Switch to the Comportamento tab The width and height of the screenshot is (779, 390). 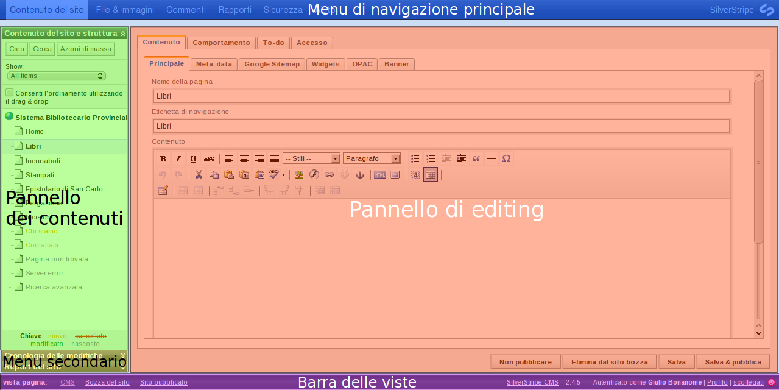(220, 43)
